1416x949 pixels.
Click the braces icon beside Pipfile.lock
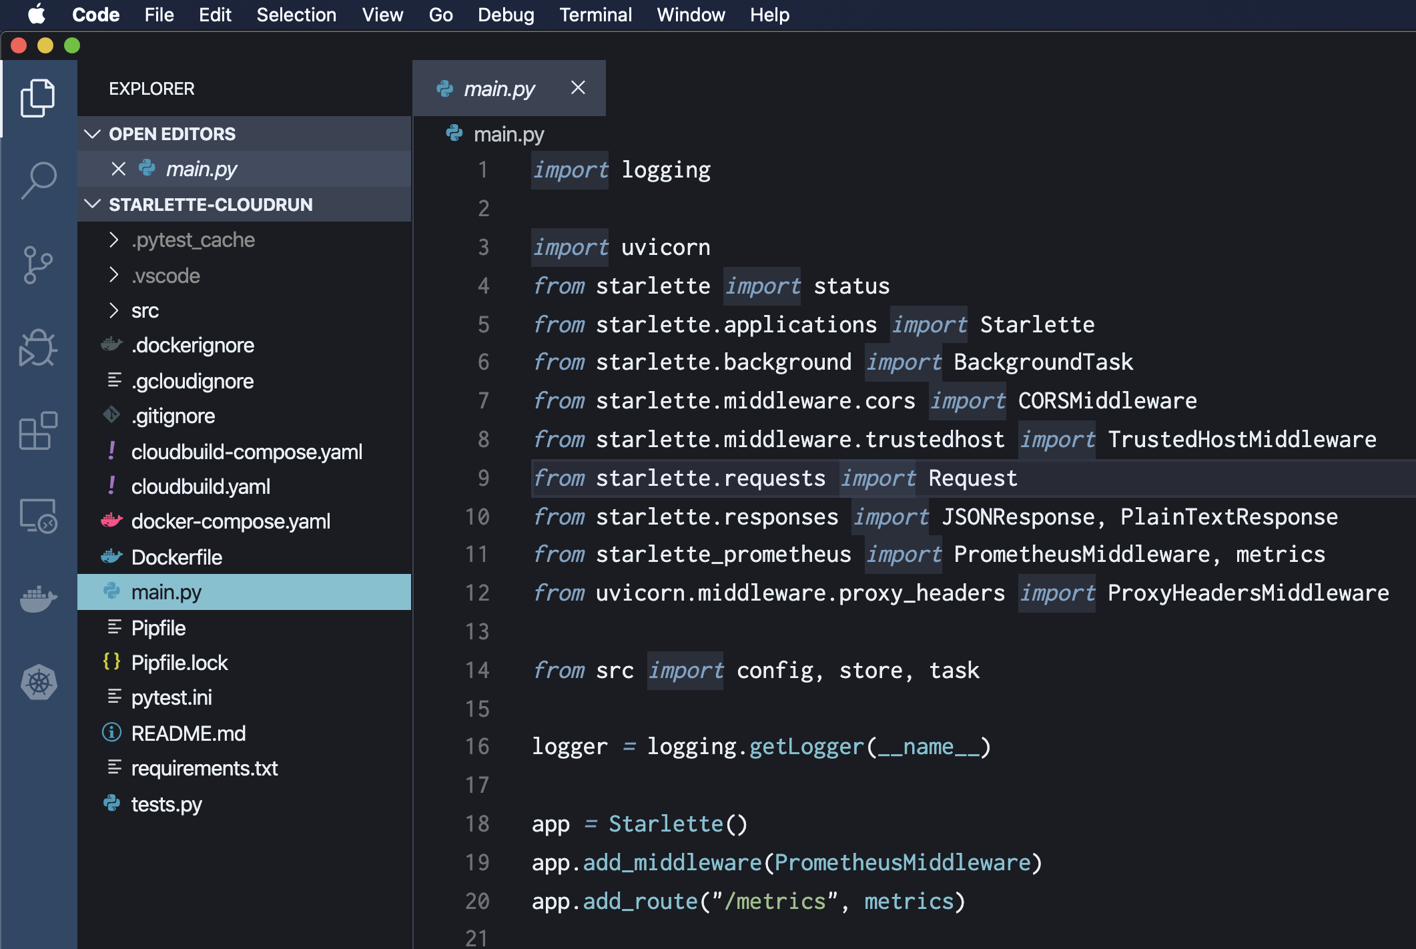tap(111, 661)
